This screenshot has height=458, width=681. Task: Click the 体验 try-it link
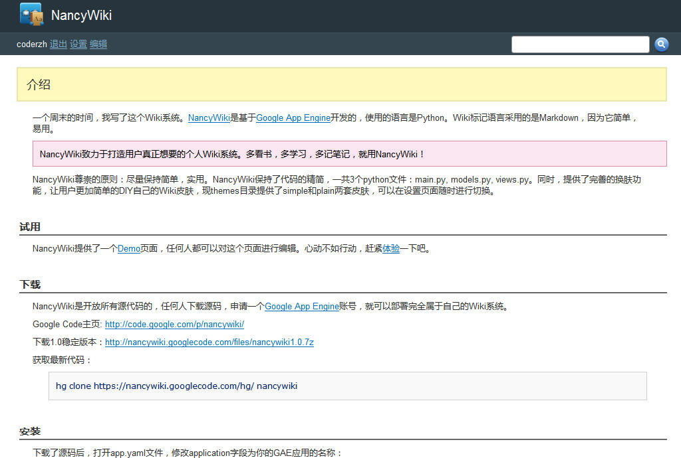(x=391, y=249)
